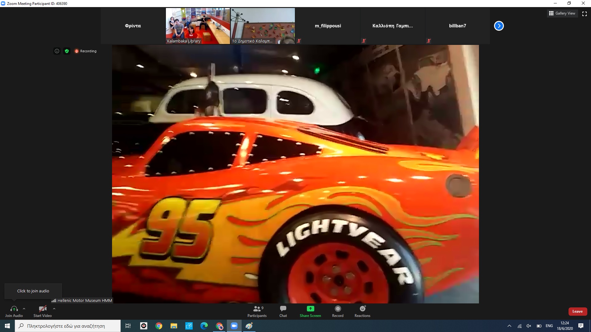591x332 pixels.
Task: Click the 'Click to join audio' tooltip
Action: [x=33, y=291]
